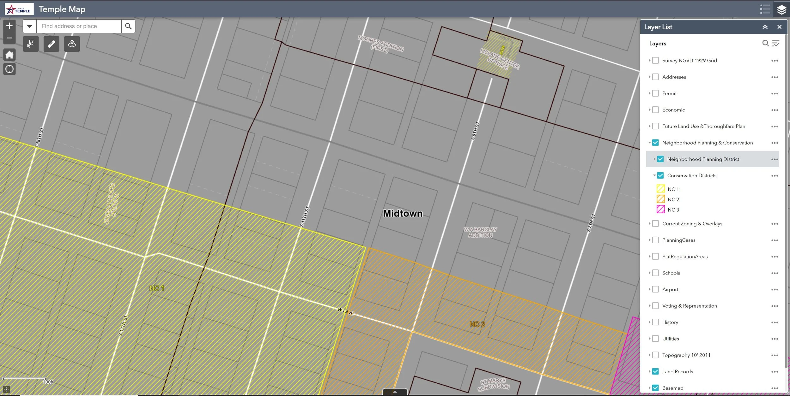The width and height of the screenshot is (790, 396).
Task: Collapse the Conservation Districts layer
Action: [655, 175]
